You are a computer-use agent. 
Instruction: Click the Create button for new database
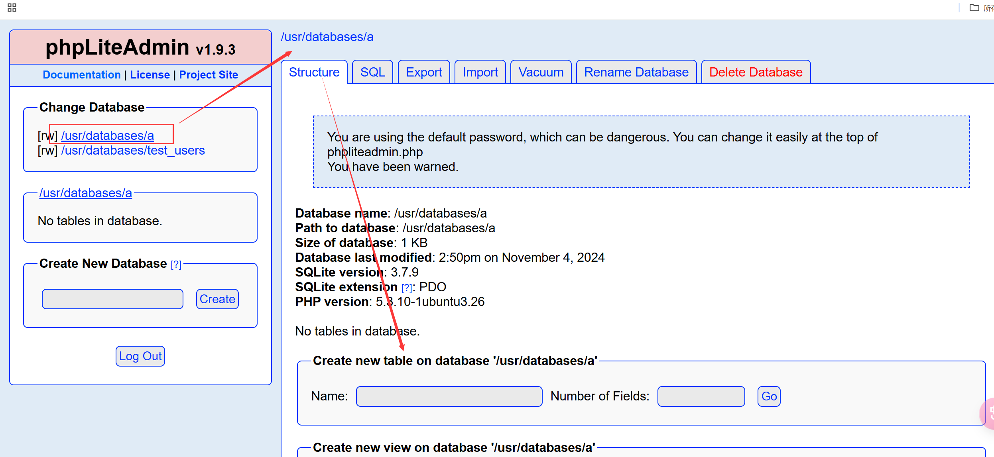click(217, 299)
